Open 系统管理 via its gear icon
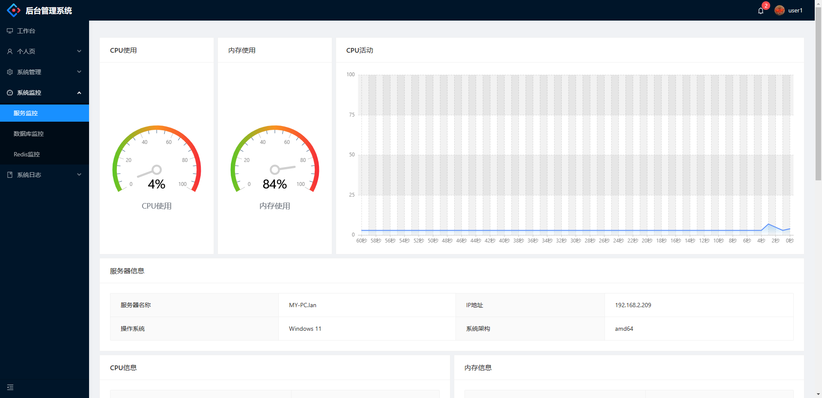The height and width of the screenshot is (398, 822). coord(9,72)
